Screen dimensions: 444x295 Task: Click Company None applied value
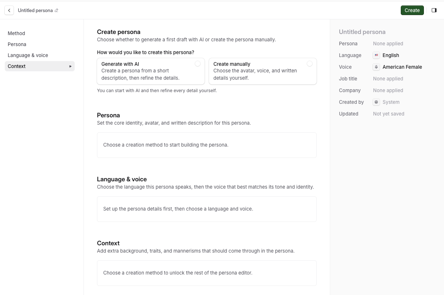coord(388,90)
